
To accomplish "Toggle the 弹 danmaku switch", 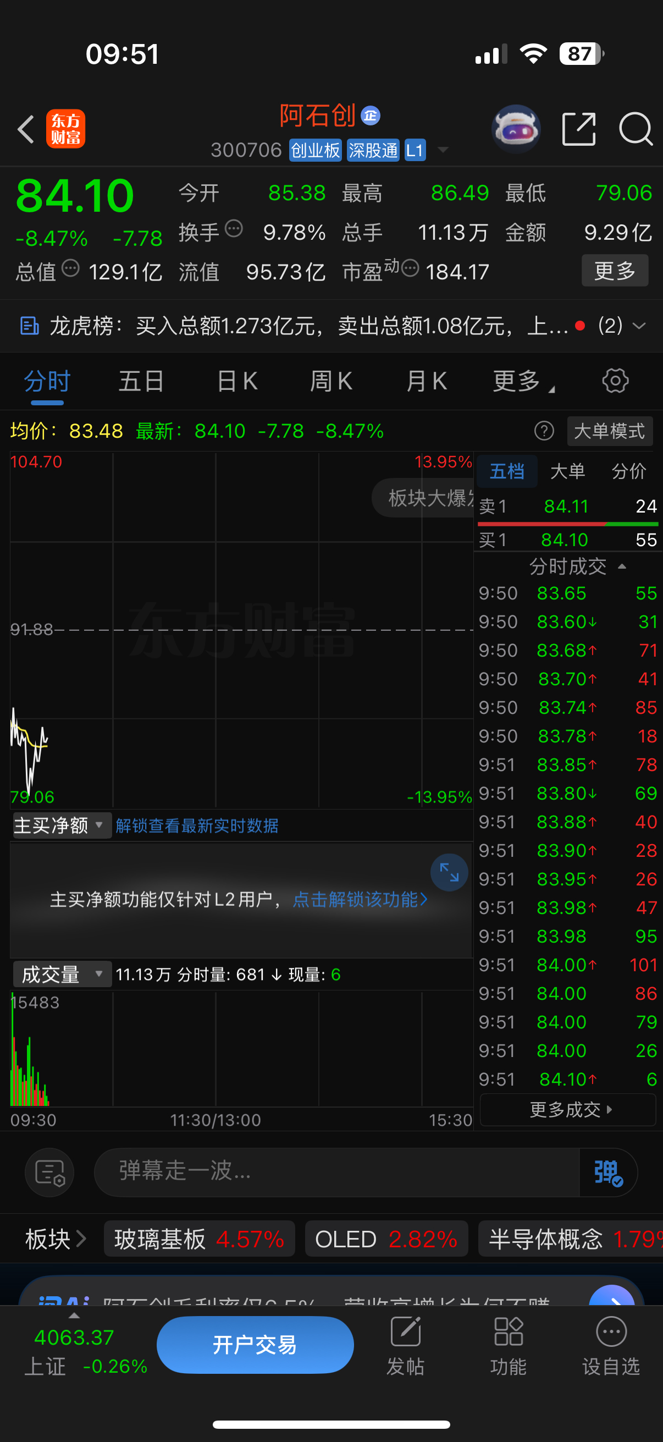I will point(608,1171).
